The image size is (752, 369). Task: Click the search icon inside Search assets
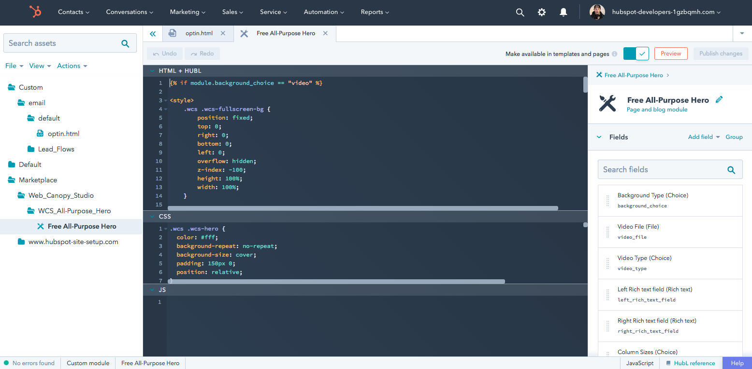(125, 43)
